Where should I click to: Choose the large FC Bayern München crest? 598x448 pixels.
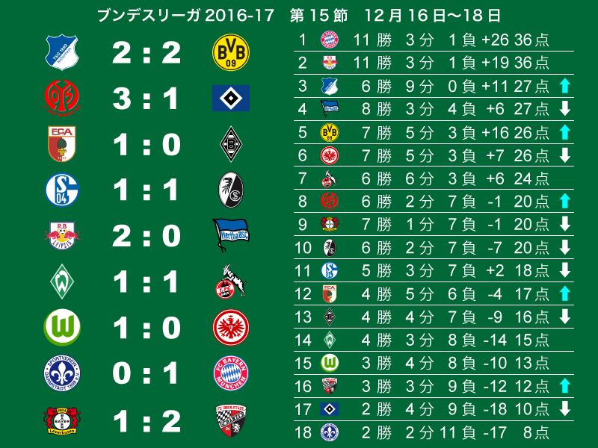click(231, 373)
